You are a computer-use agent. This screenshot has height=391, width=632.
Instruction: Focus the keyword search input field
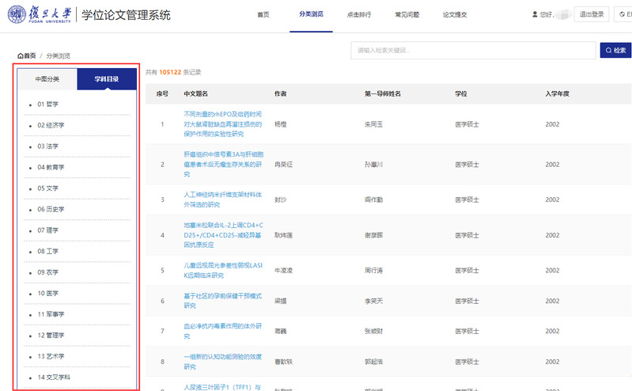[473, 51]
